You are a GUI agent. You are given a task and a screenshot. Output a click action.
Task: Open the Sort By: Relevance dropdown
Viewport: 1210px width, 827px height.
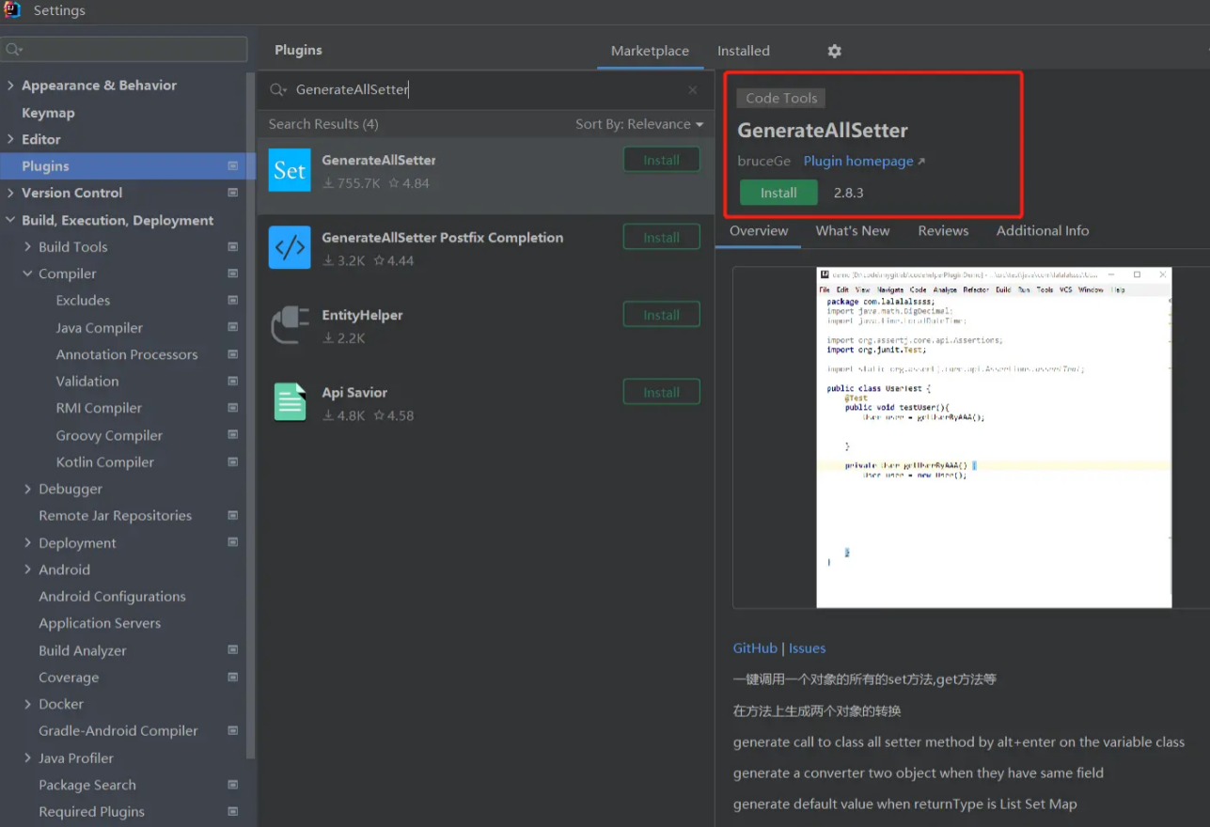click(639, 124)
